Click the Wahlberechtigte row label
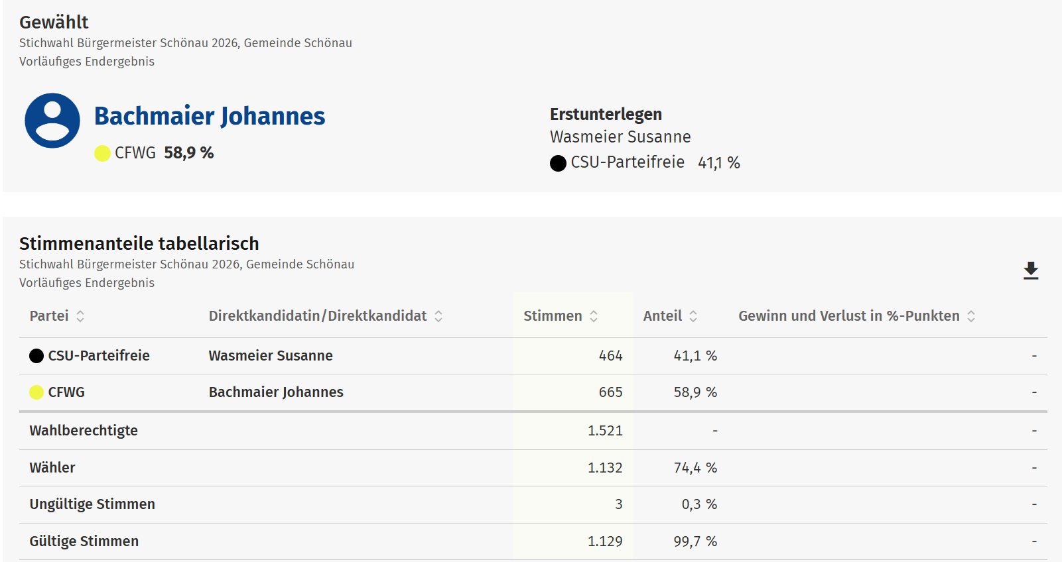 tap(84, 431)
